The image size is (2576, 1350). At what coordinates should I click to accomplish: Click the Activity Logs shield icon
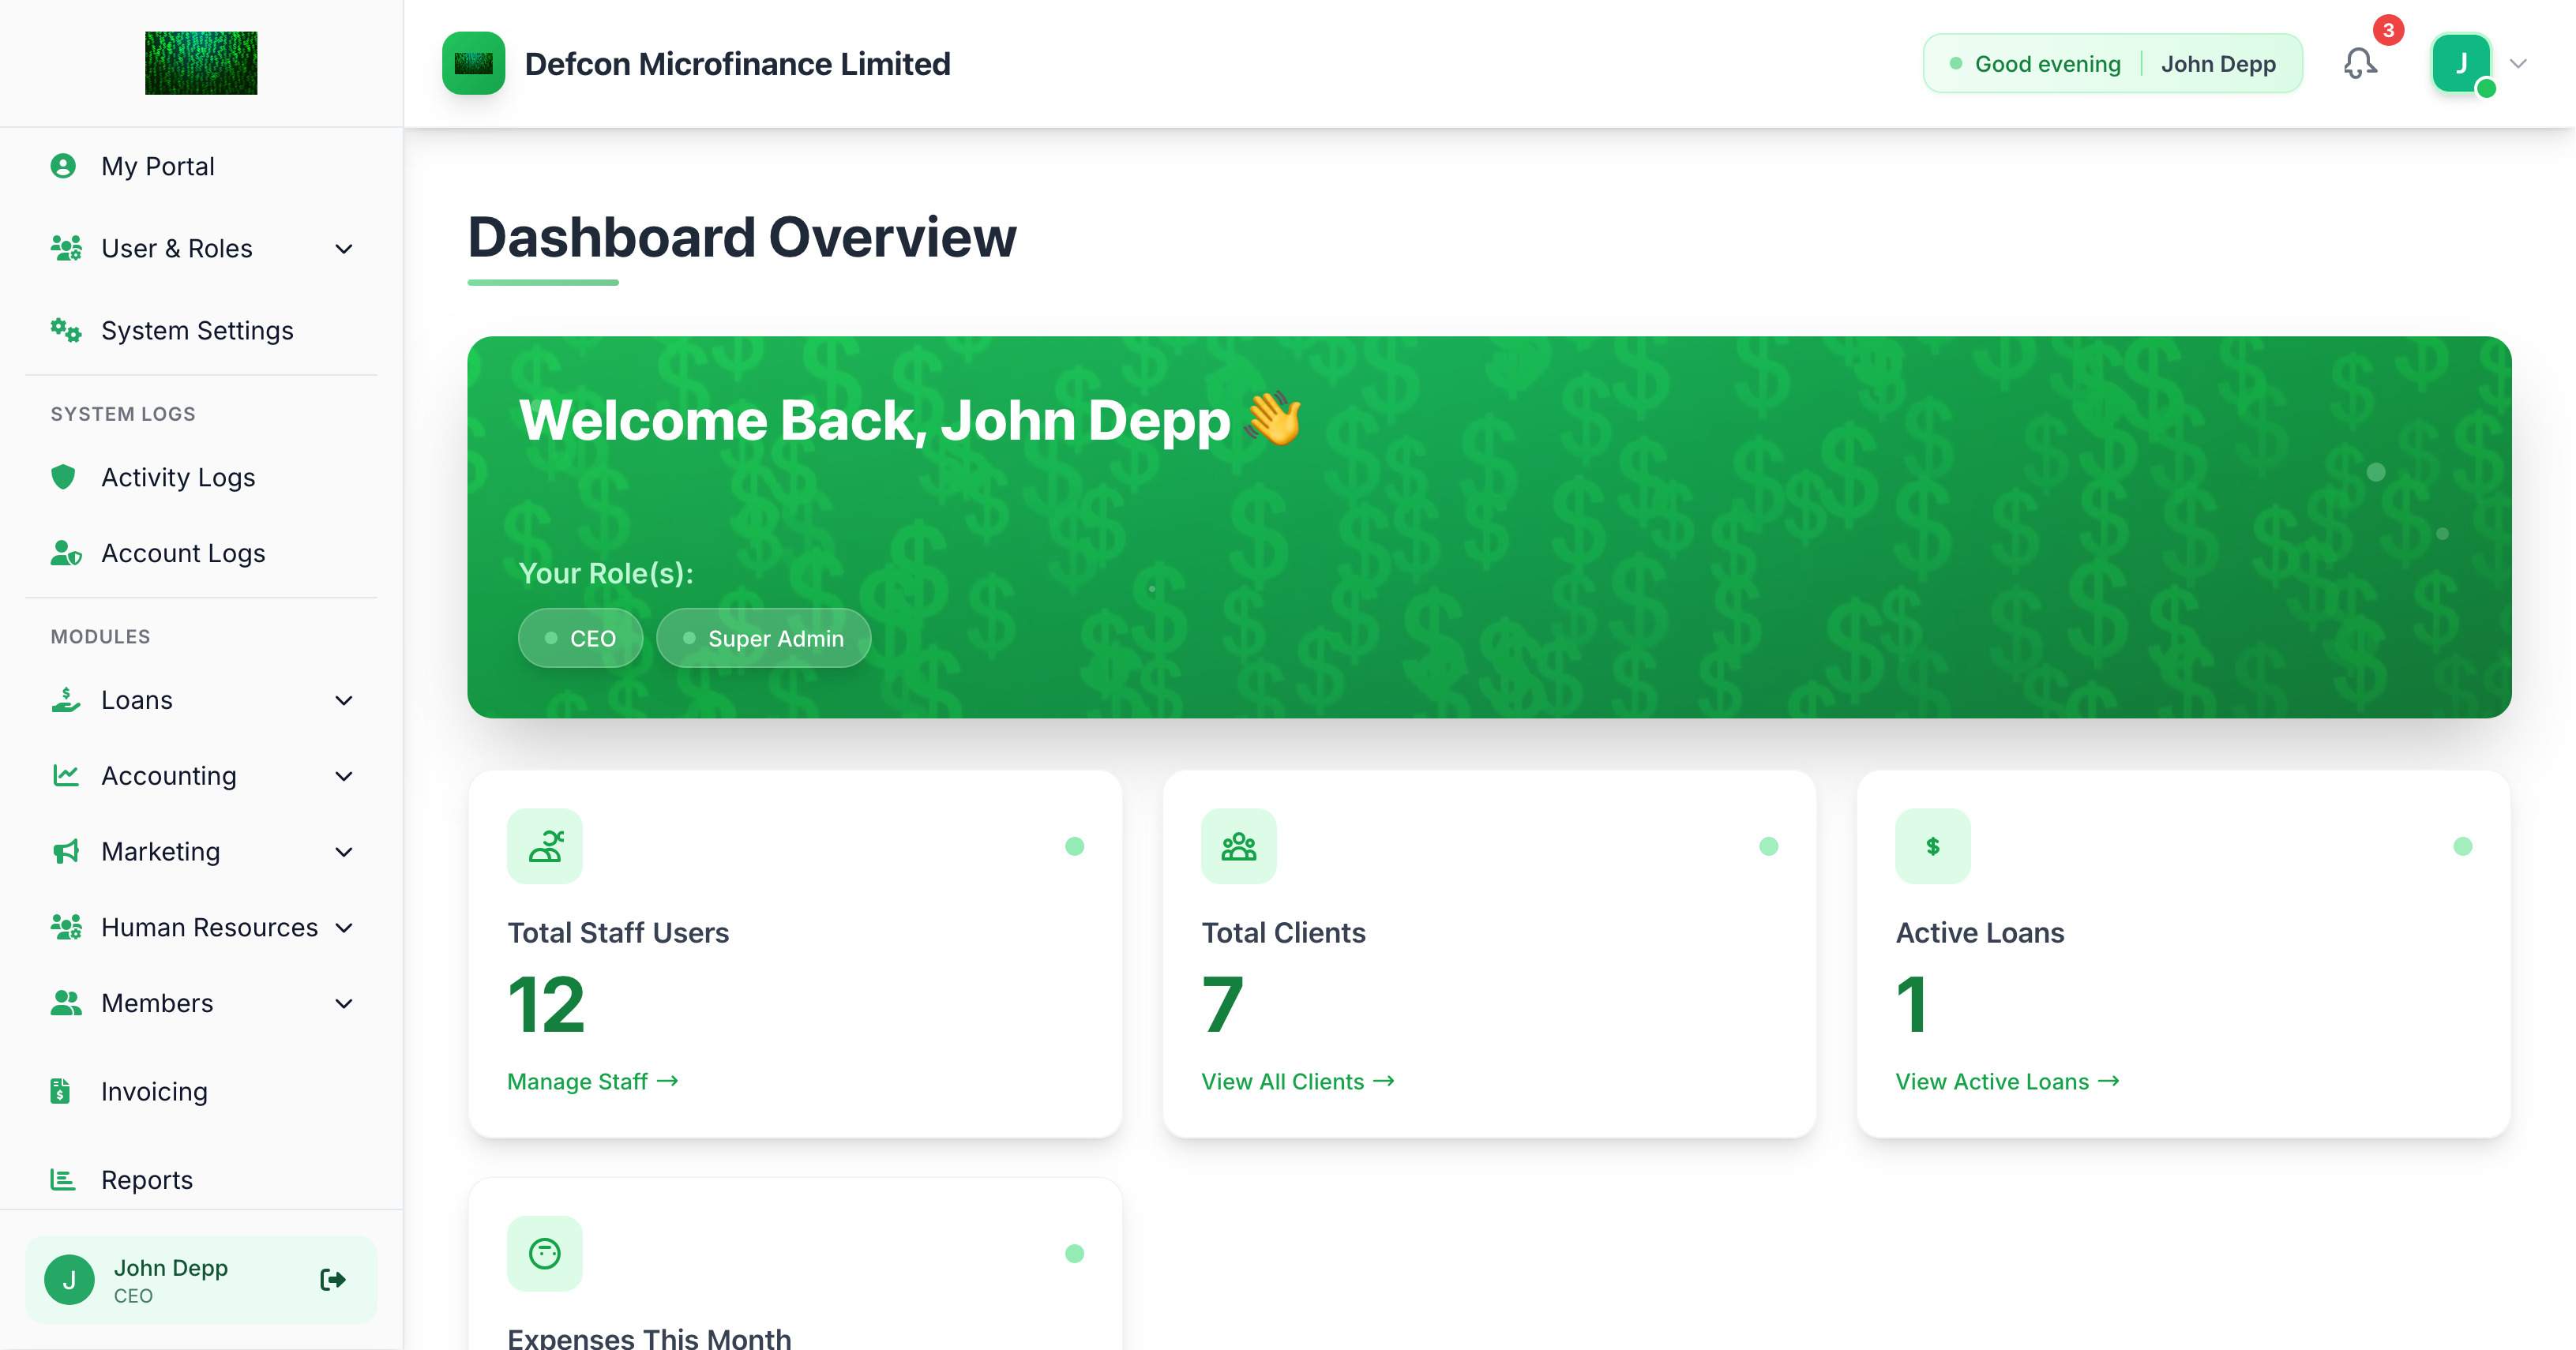click(64, 477)
